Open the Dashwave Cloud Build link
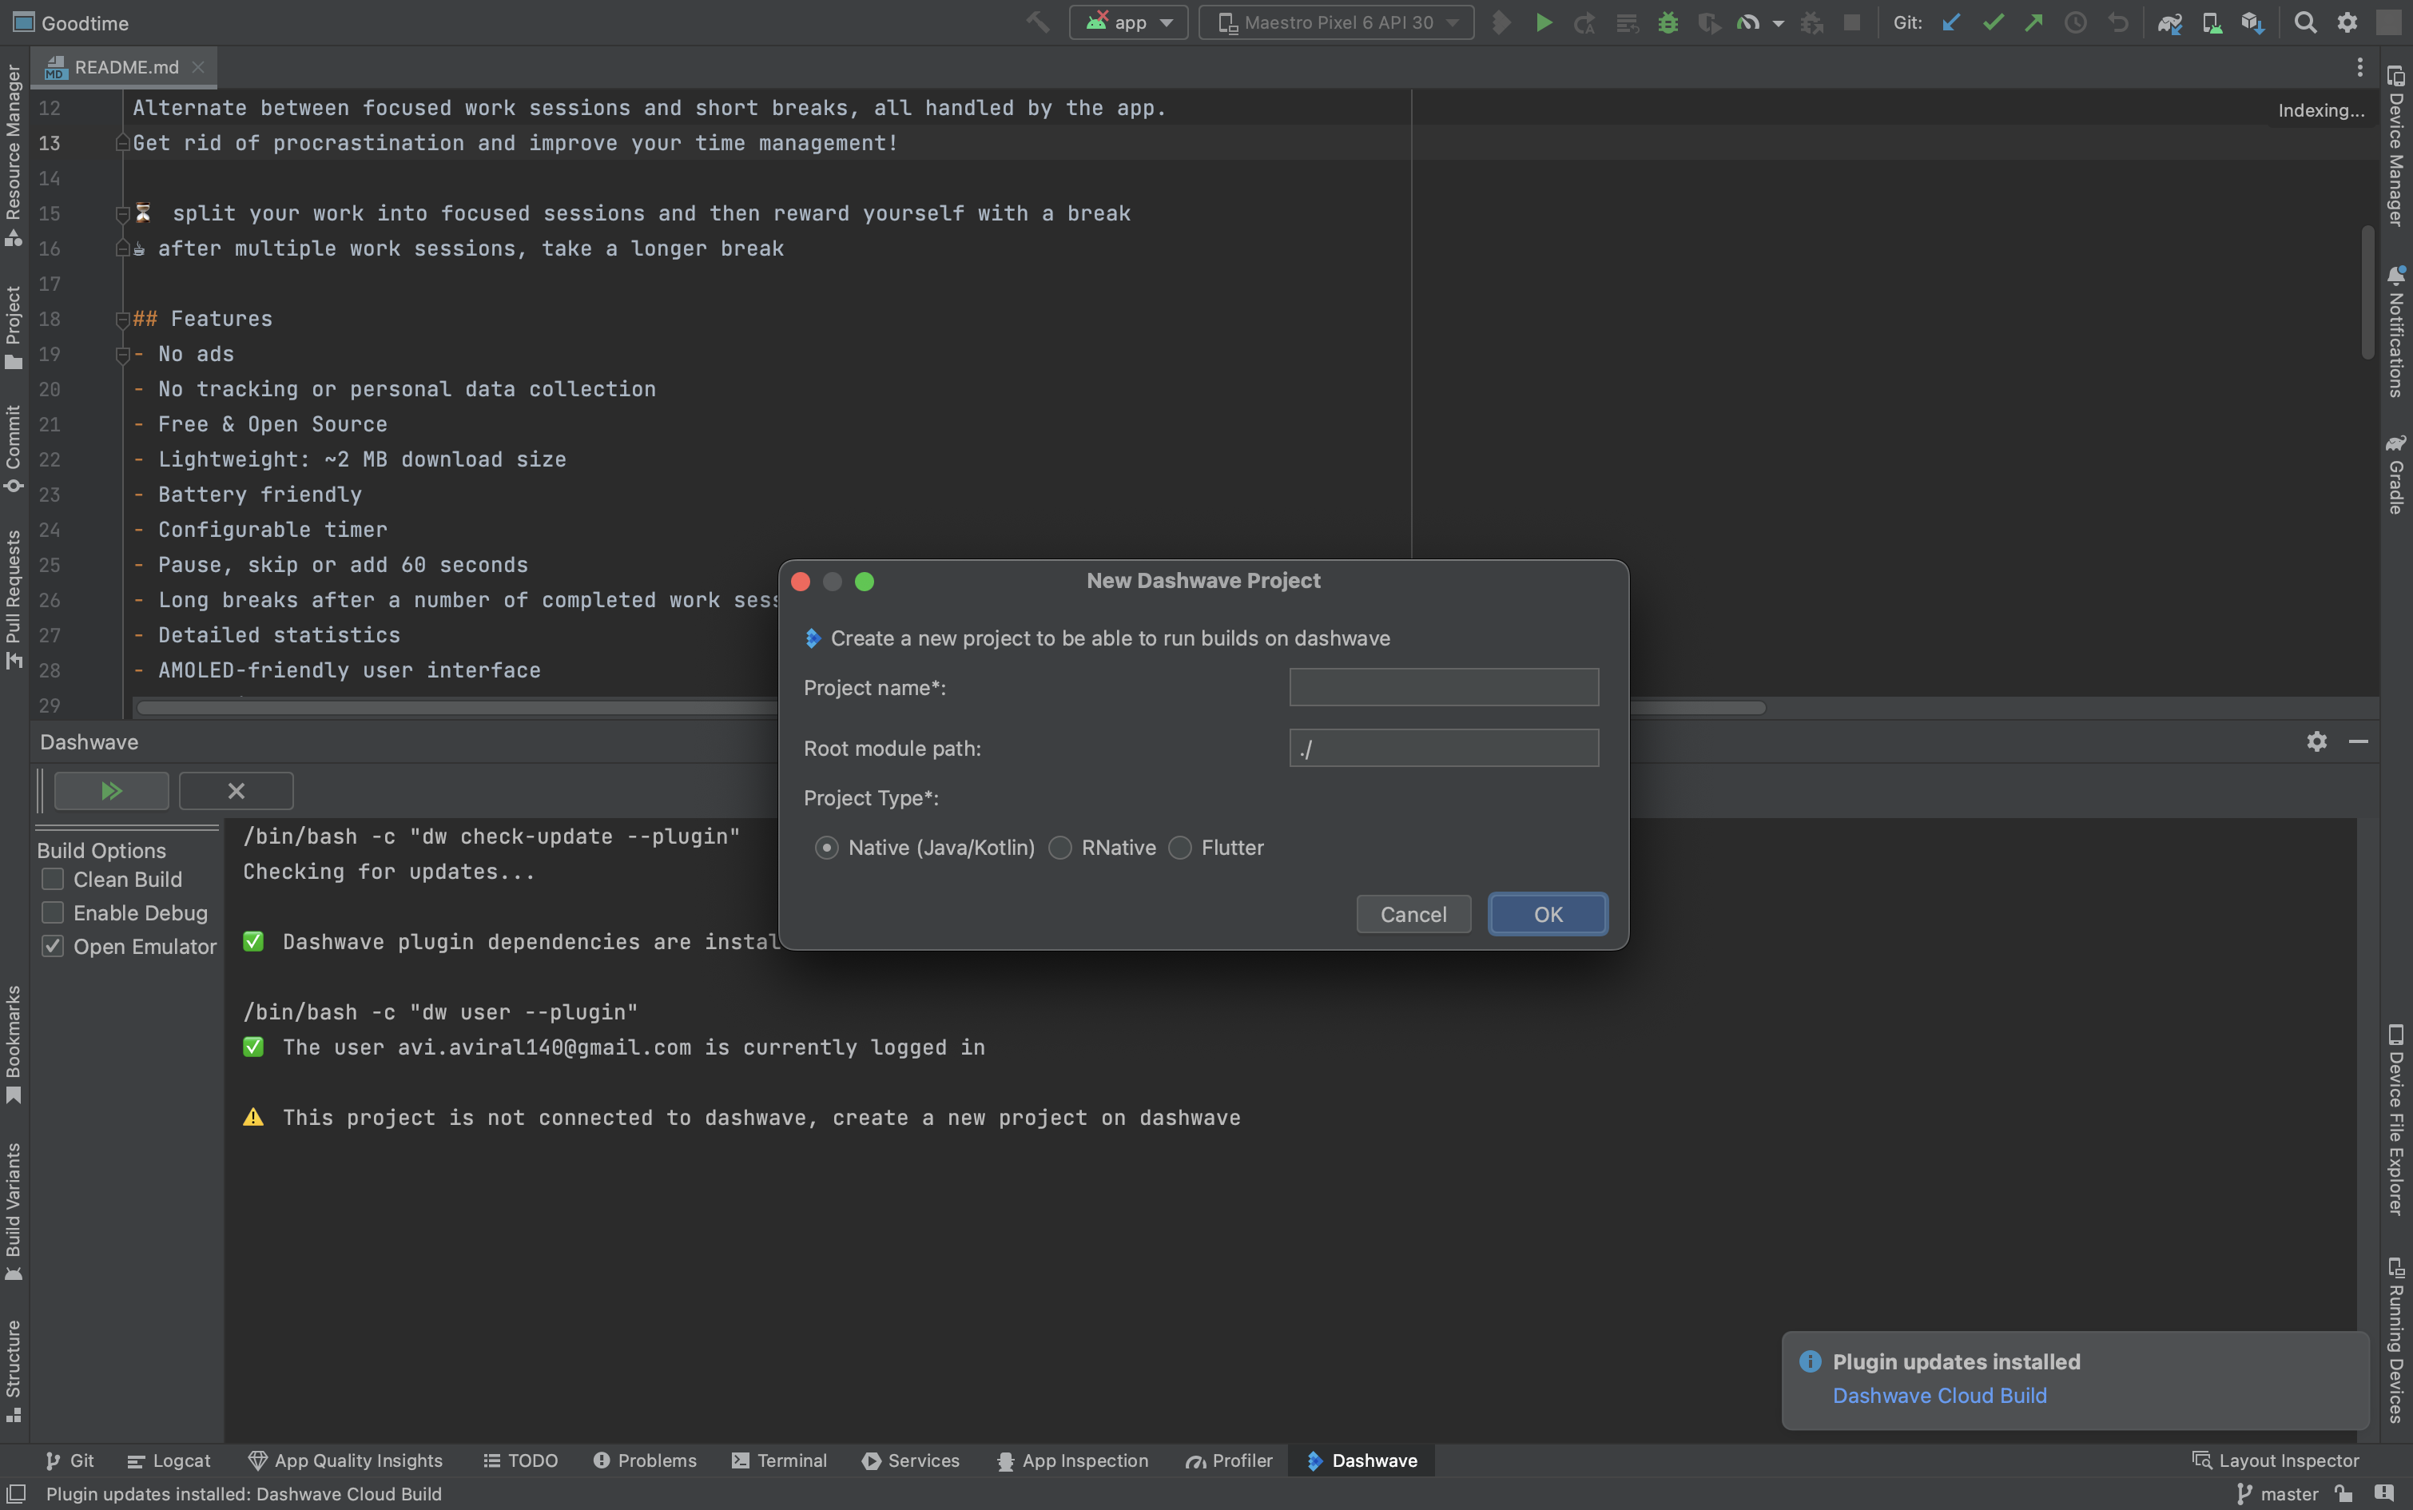This screenshot has height=1510, width=2413. (1938, 1395)
